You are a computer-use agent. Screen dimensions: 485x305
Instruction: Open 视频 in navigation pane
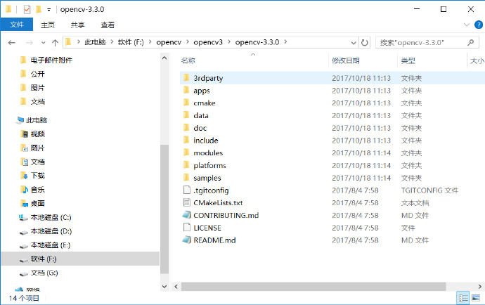click(x=38, y=134)
